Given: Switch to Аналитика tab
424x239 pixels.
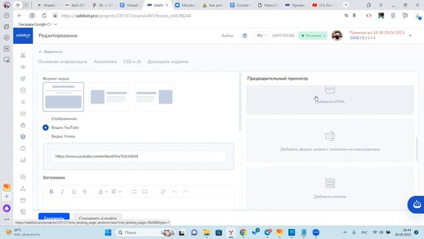Looking at the screenshot, I should tap(105, 62).
